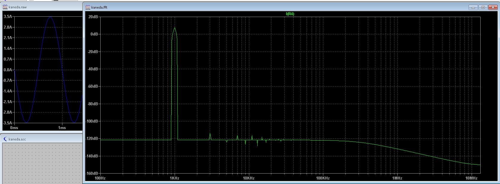Viewport: 500px width, 184px height.
Task: Click the -80dB axis label
Action: coord(92,104)
